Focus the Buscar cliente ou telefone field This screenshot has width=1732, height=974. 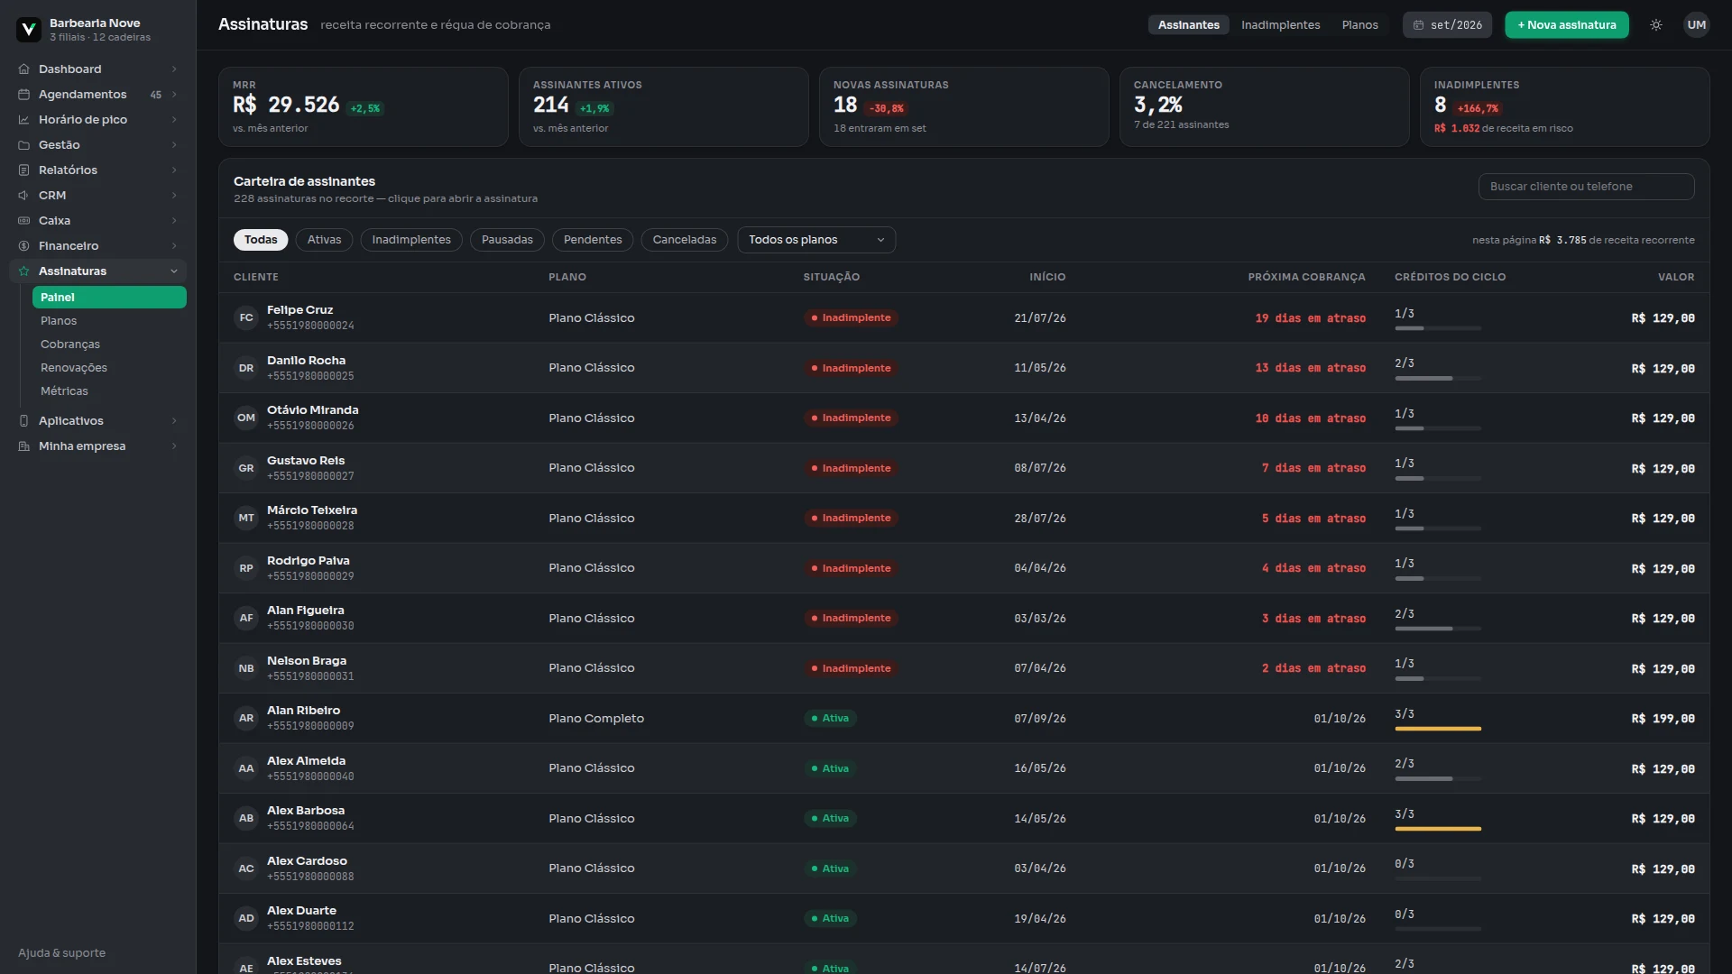[x=1586, y=187]
